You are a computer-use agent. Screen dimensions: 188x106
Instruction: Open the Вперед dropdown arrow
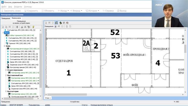[x=82, y=11]
